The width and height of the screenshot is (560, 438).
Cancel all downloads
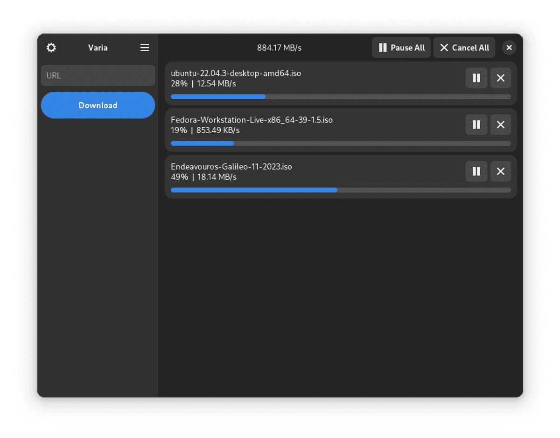(464, 48)
